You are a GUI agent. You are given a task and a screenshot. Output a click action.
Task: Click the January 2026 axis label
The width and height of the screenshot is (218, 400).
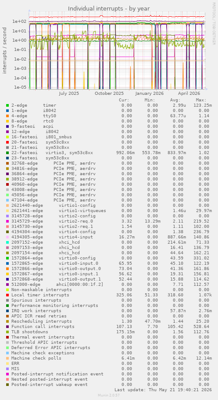click(x=150, y=94)
